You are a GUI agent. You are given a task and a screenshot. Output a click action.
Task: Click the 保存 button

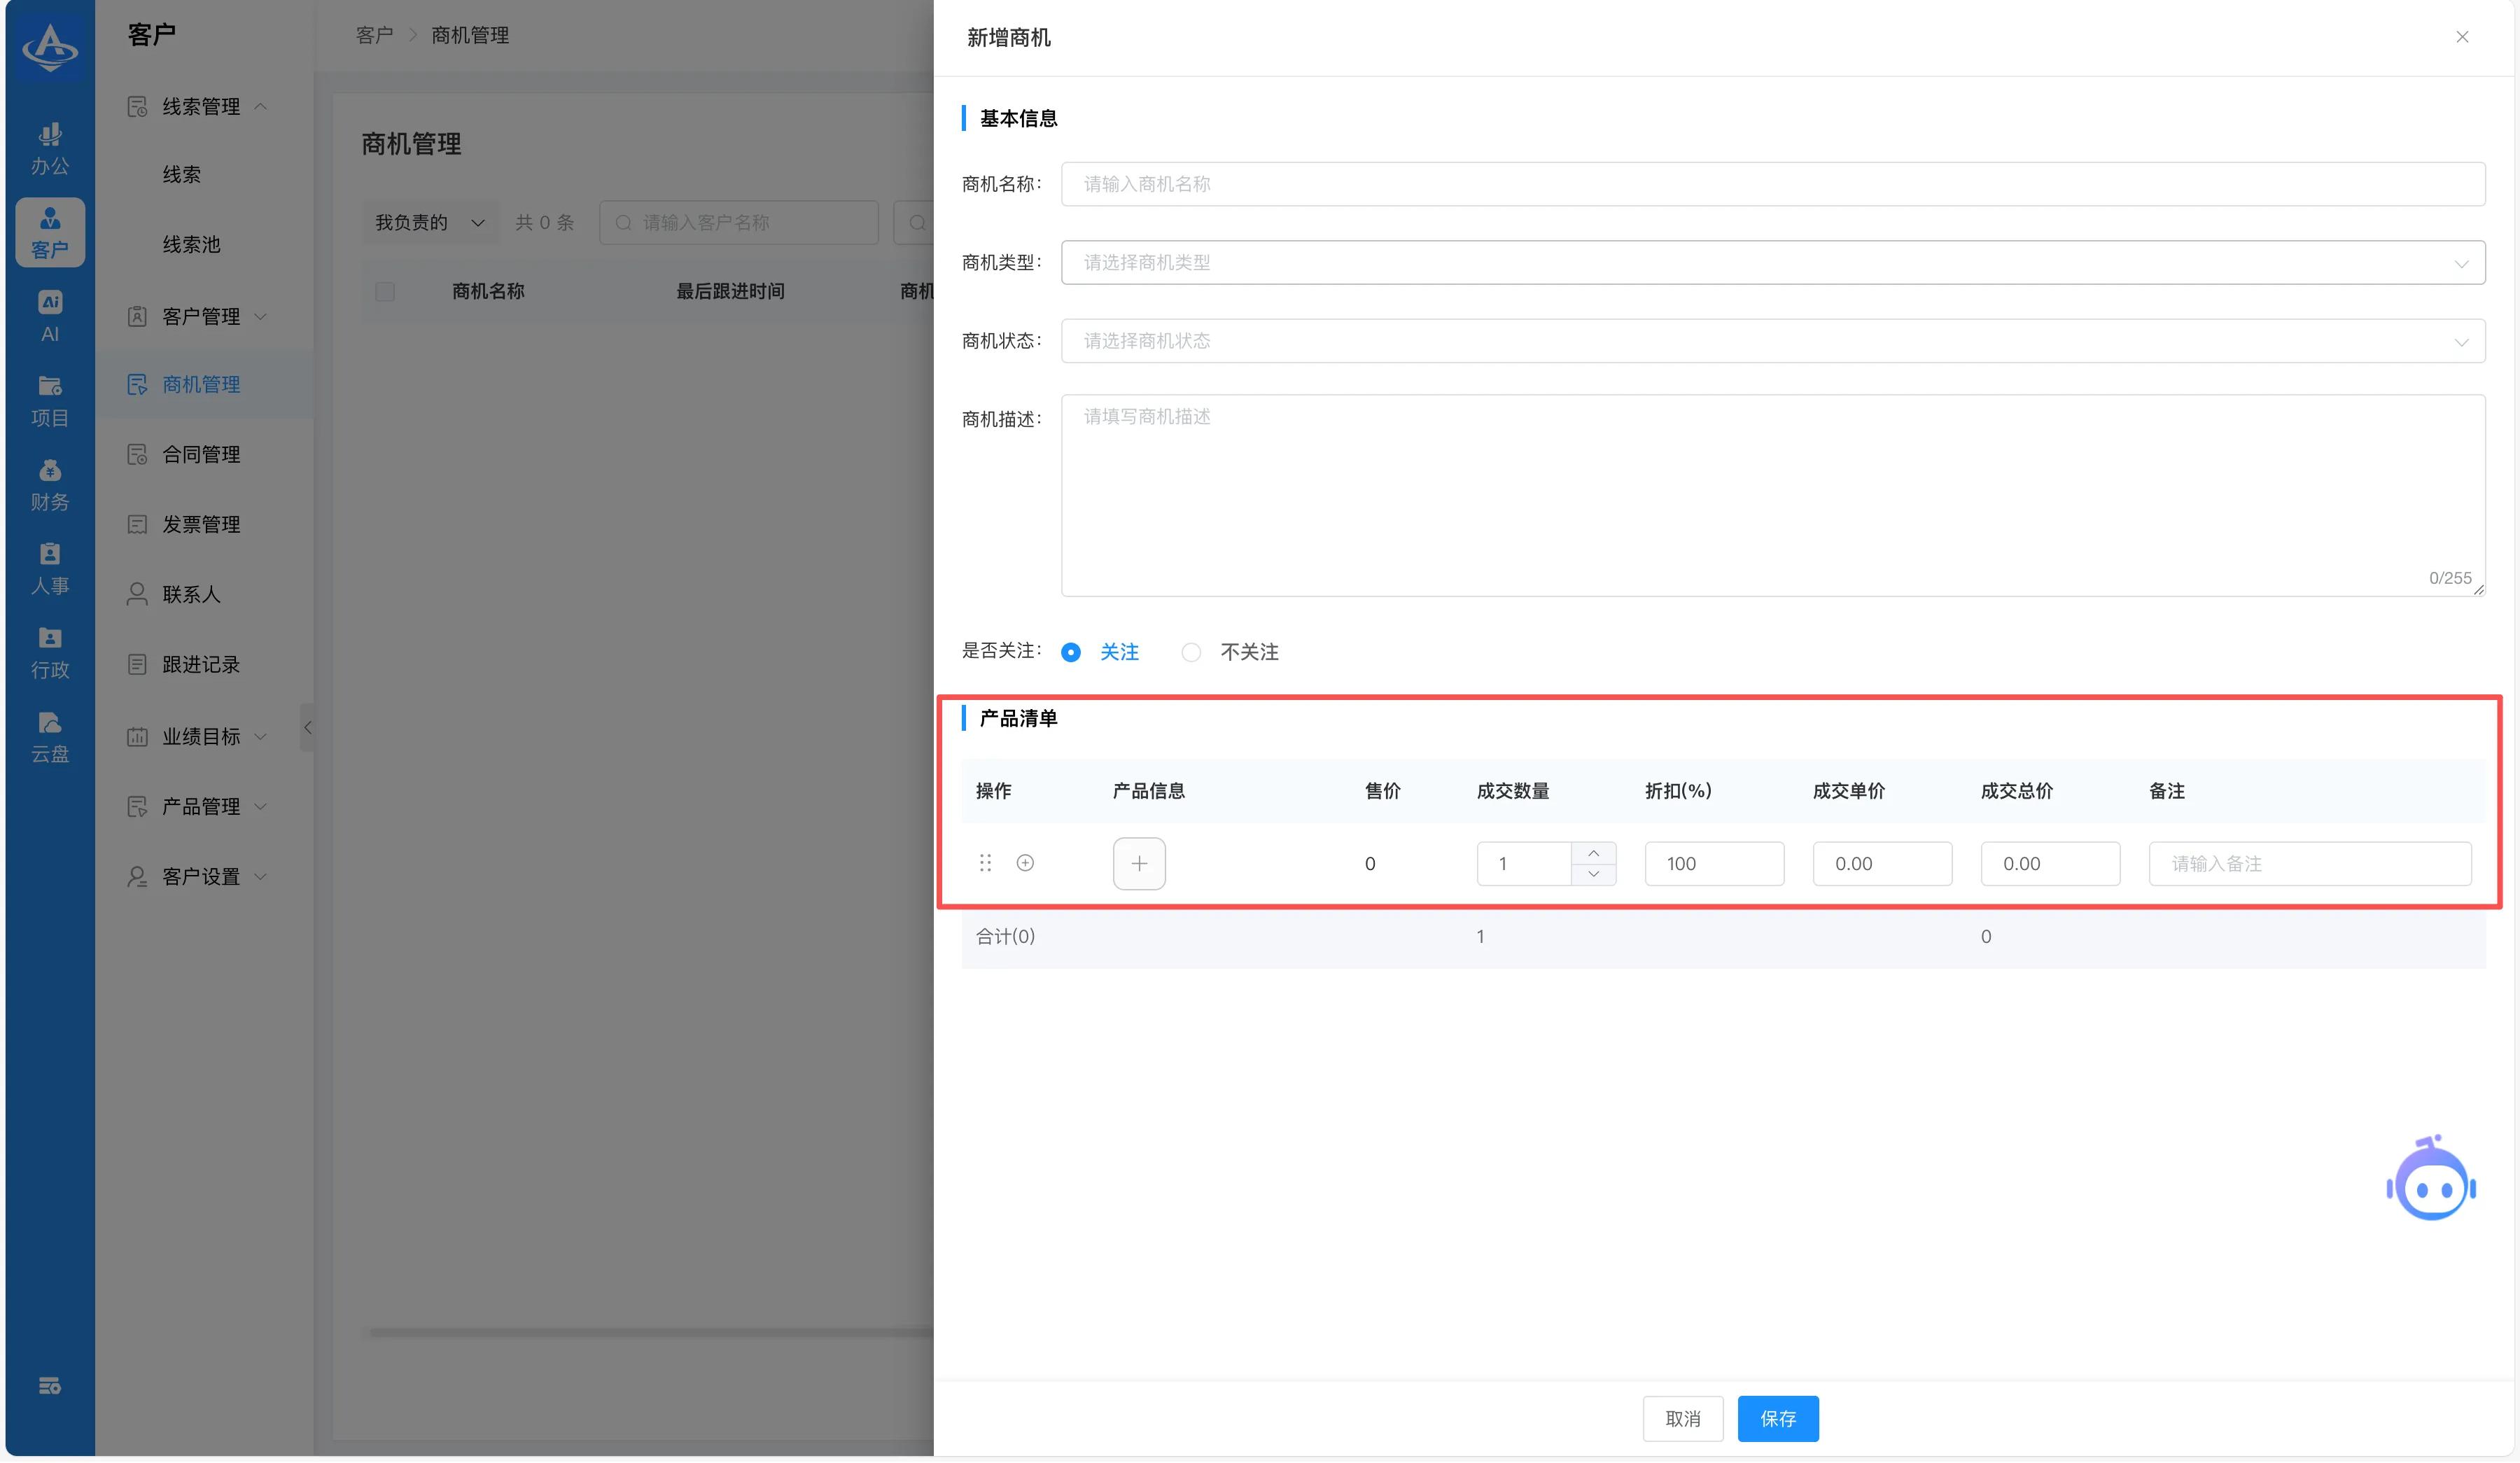[1777, 1418]
